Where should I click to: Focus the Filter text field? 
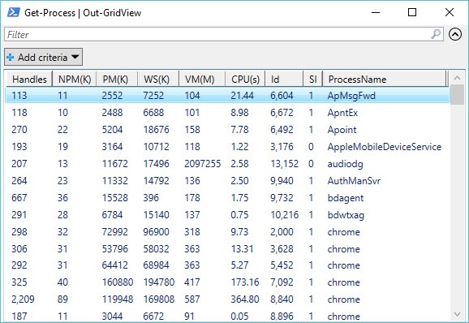pos(223,34)
